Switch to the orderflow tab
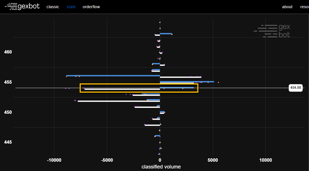309x171 pixels. 91,7
